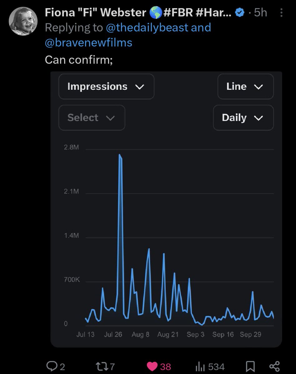Open the reply comments icon
This screenshot has width=296, height=374.
pyautogui.click(x=50, y=367)
